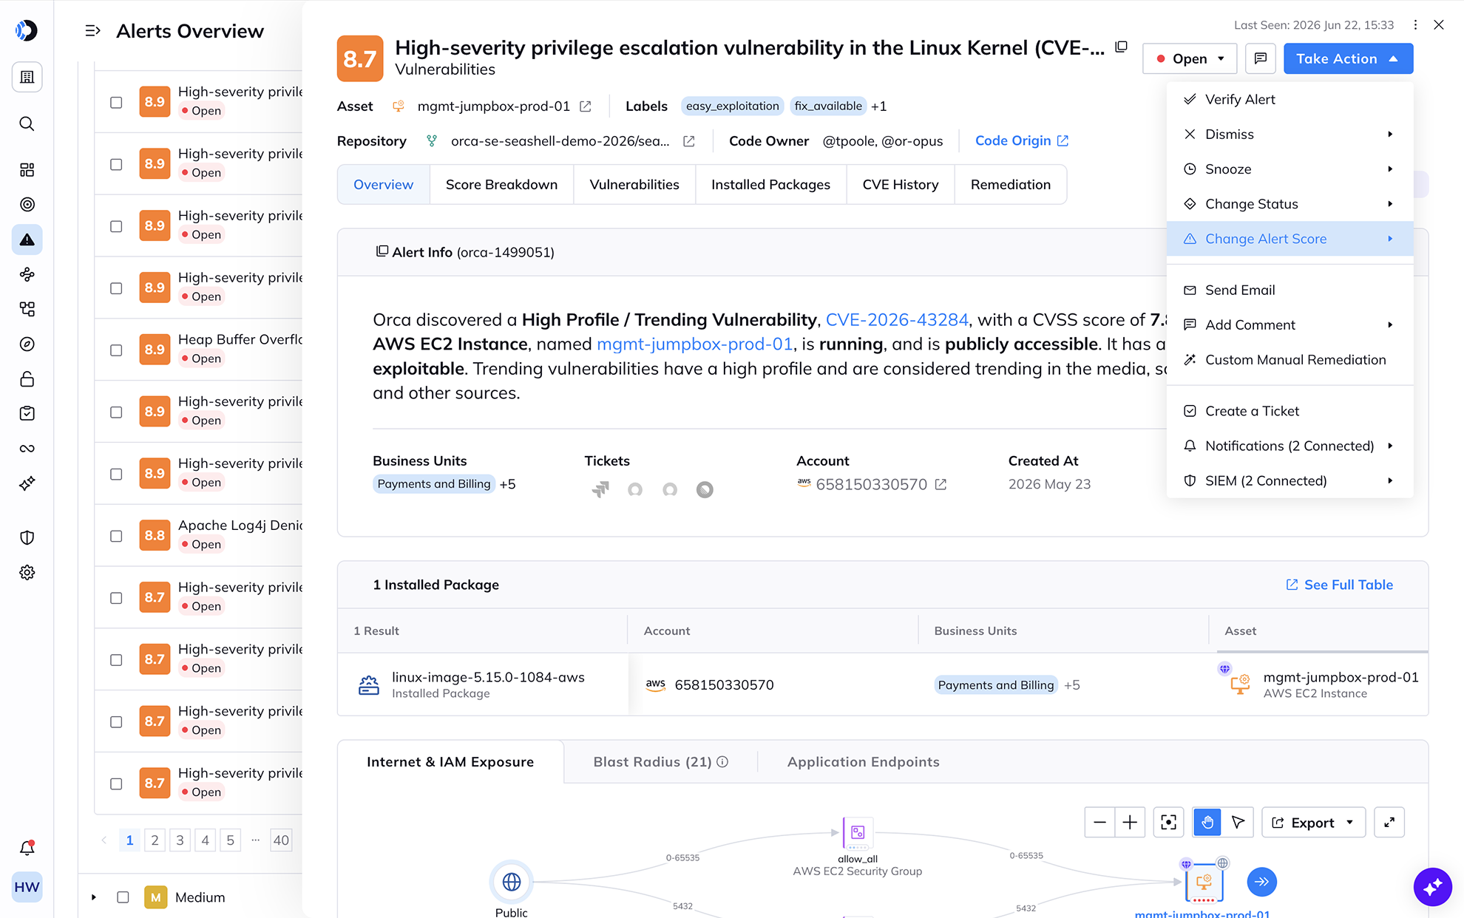
Task: Open the Export dropdown in graph toolbar
Action: point(1312,823)
